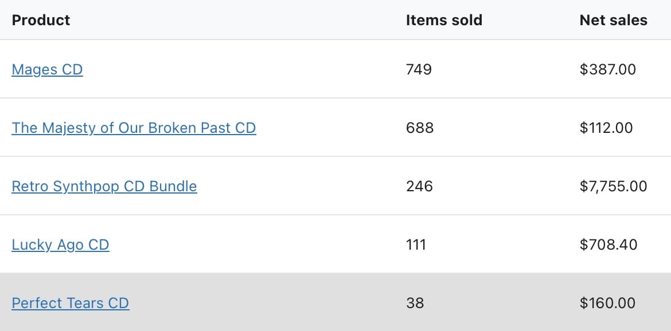
Task: Click the 688 items sold cell
Action: pyautogui.click(x=419, y=128)
